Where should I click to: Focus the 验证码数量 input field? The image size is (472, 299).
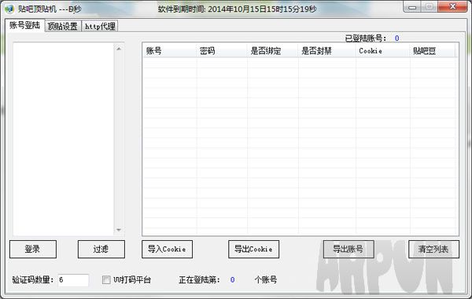73,280
